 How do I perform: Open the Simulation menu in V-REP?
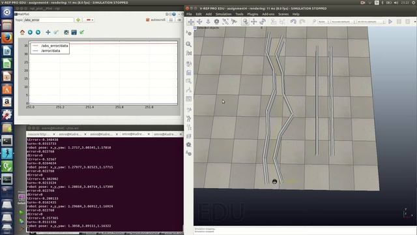click(223, 14)
